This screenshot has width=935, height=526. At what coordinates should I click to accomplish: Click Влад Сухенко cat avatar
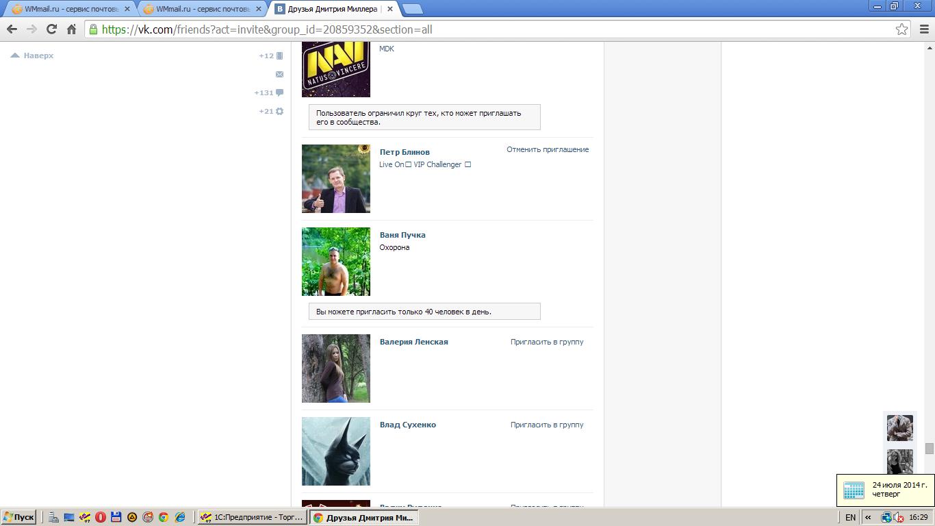point(336,451)
